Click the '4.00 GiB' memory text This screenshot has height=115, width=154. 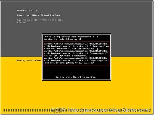click(x=22, y=23)
